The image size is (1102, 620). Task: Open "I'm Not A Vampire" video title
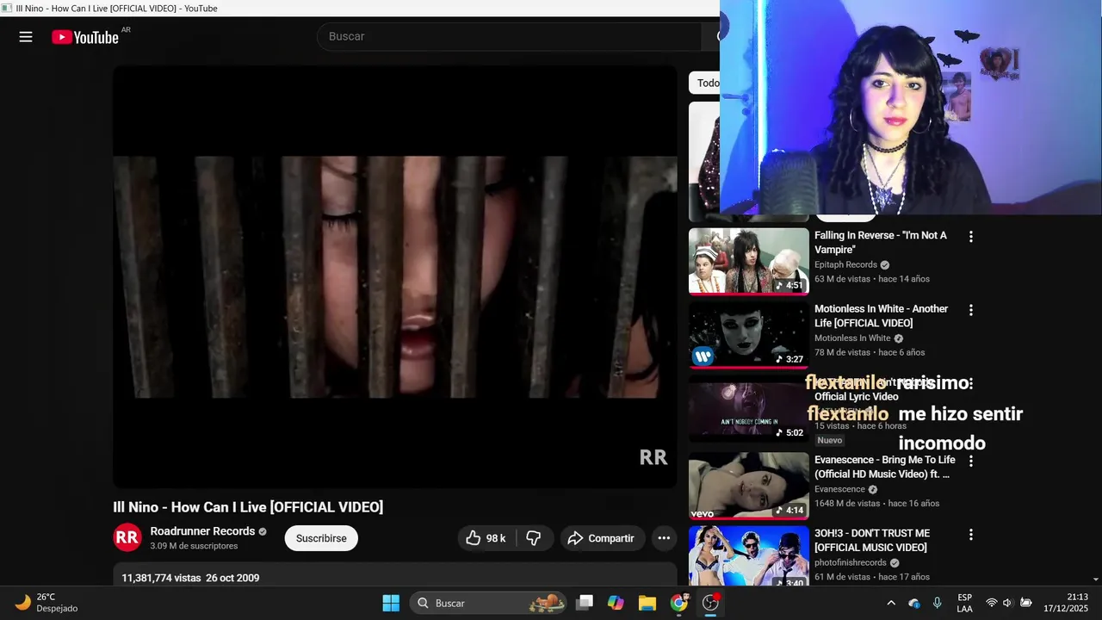(x=881, y=242)
